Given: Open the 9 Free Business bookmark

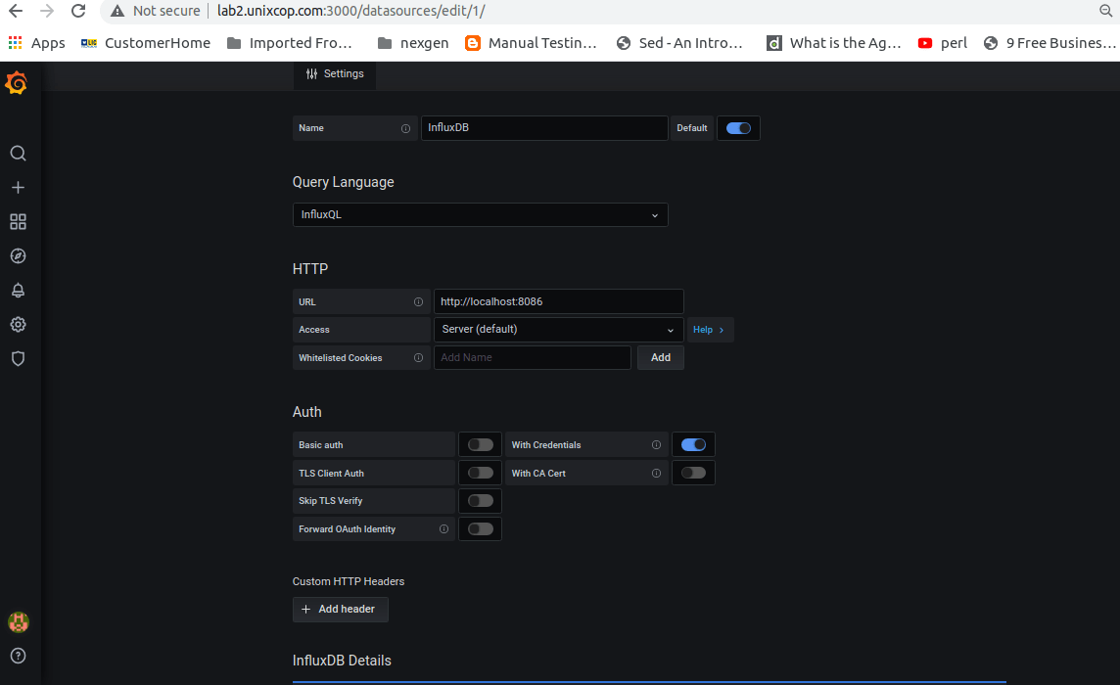Looking at the screenshot, I should pos(1050,43).
